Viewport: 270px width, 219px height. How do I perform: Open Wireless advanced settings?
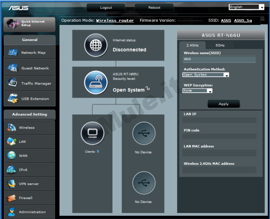pyautogui.click(x=29, y=127)
